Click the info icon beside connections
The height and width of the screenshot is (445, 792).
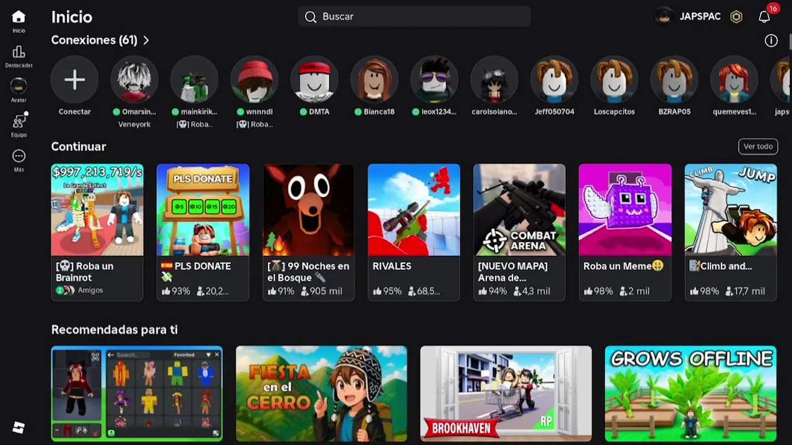point(771,41)
